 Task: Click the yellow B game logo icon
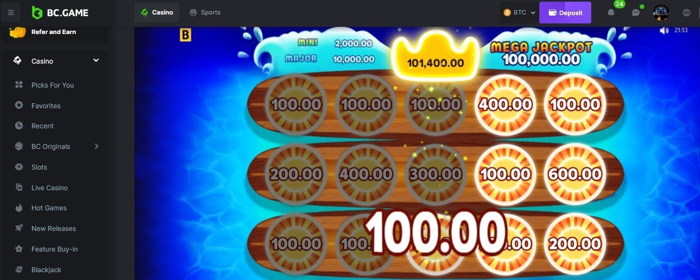click(x=185, y=35)
